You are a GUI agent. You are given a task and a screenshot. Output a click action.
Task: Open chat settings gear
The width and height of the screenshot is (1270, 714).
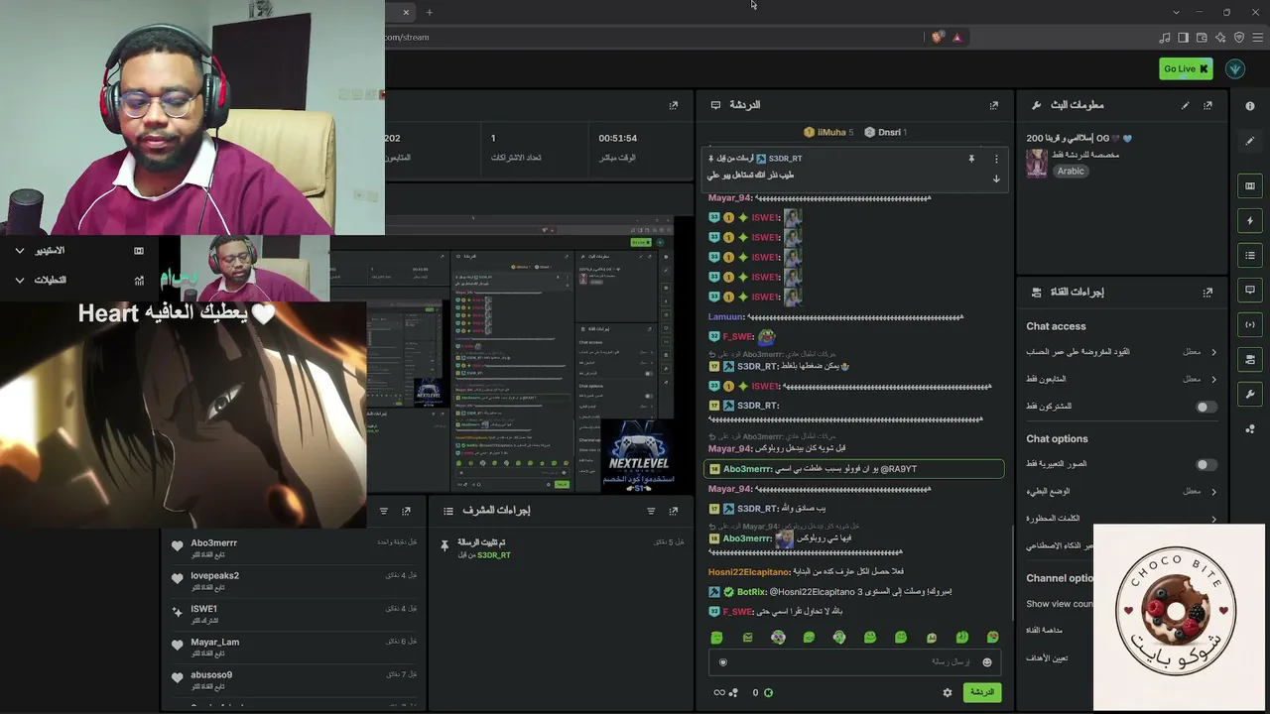tap(948, 692)
